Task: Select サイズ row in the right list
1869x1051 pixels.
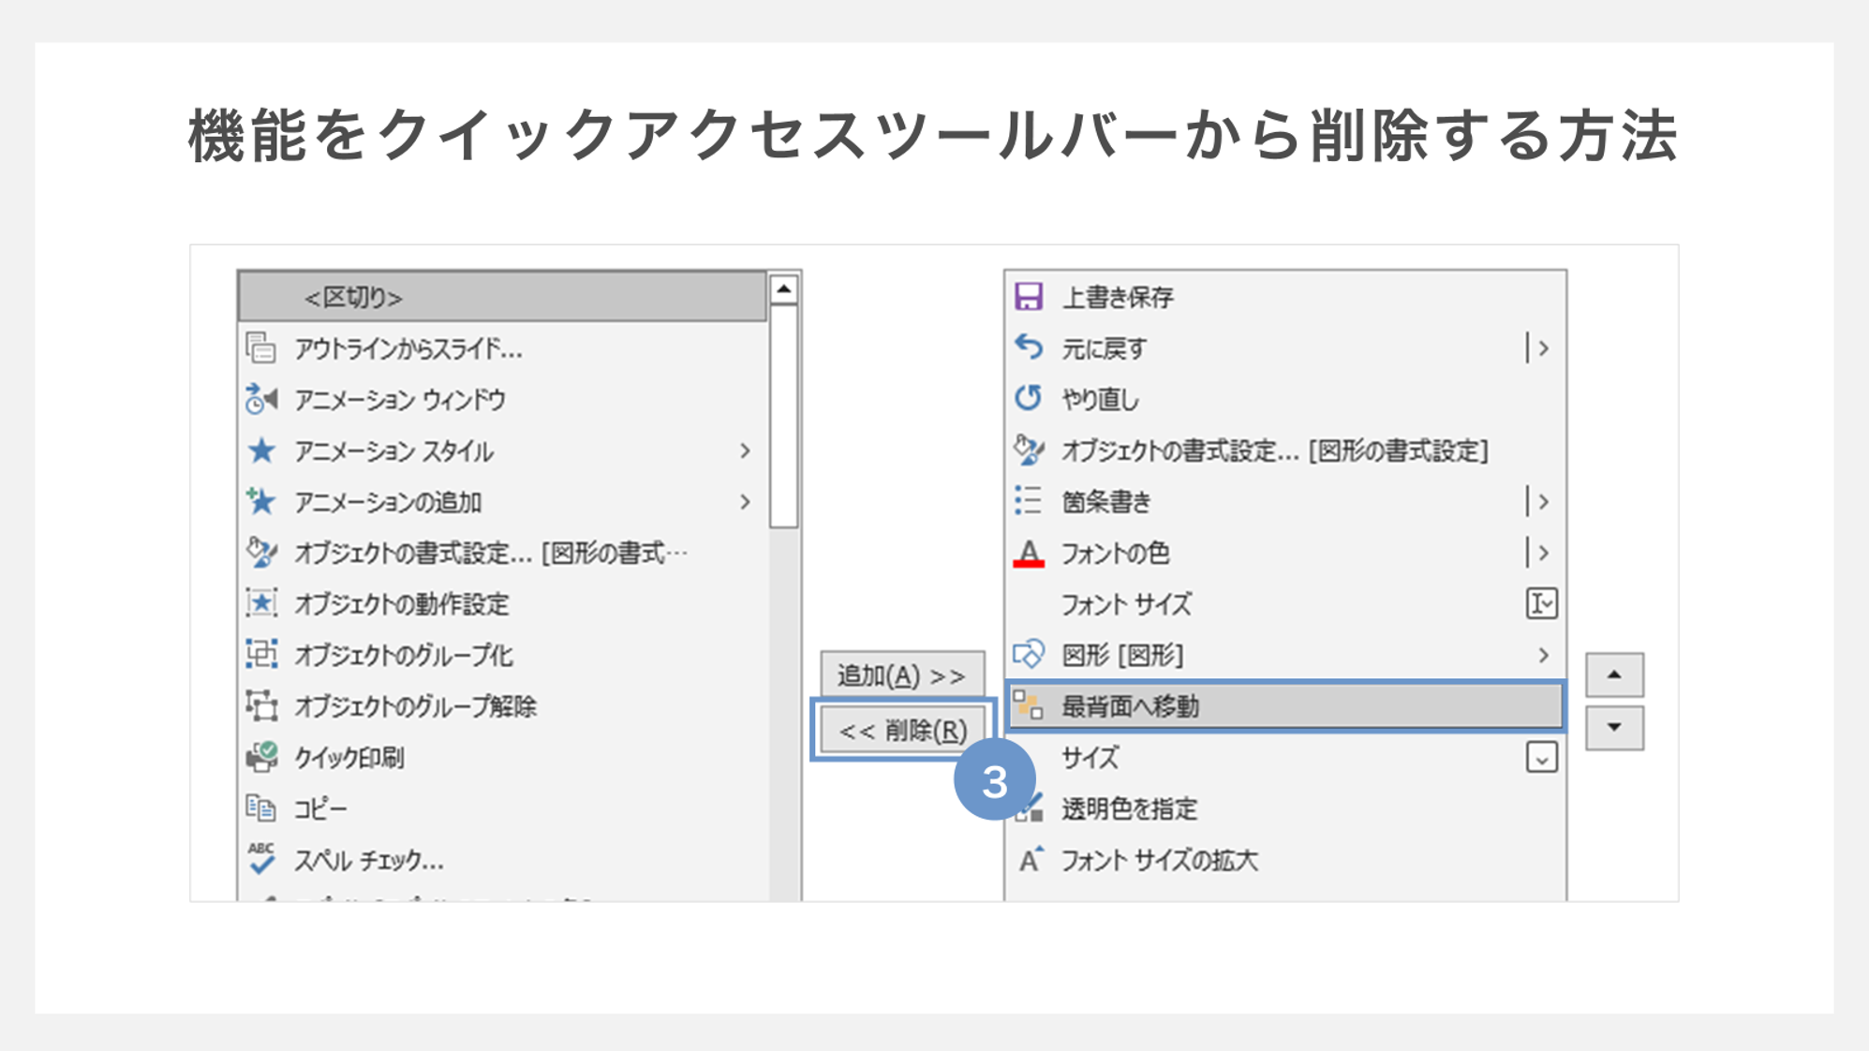Action: pos(1284,757)
